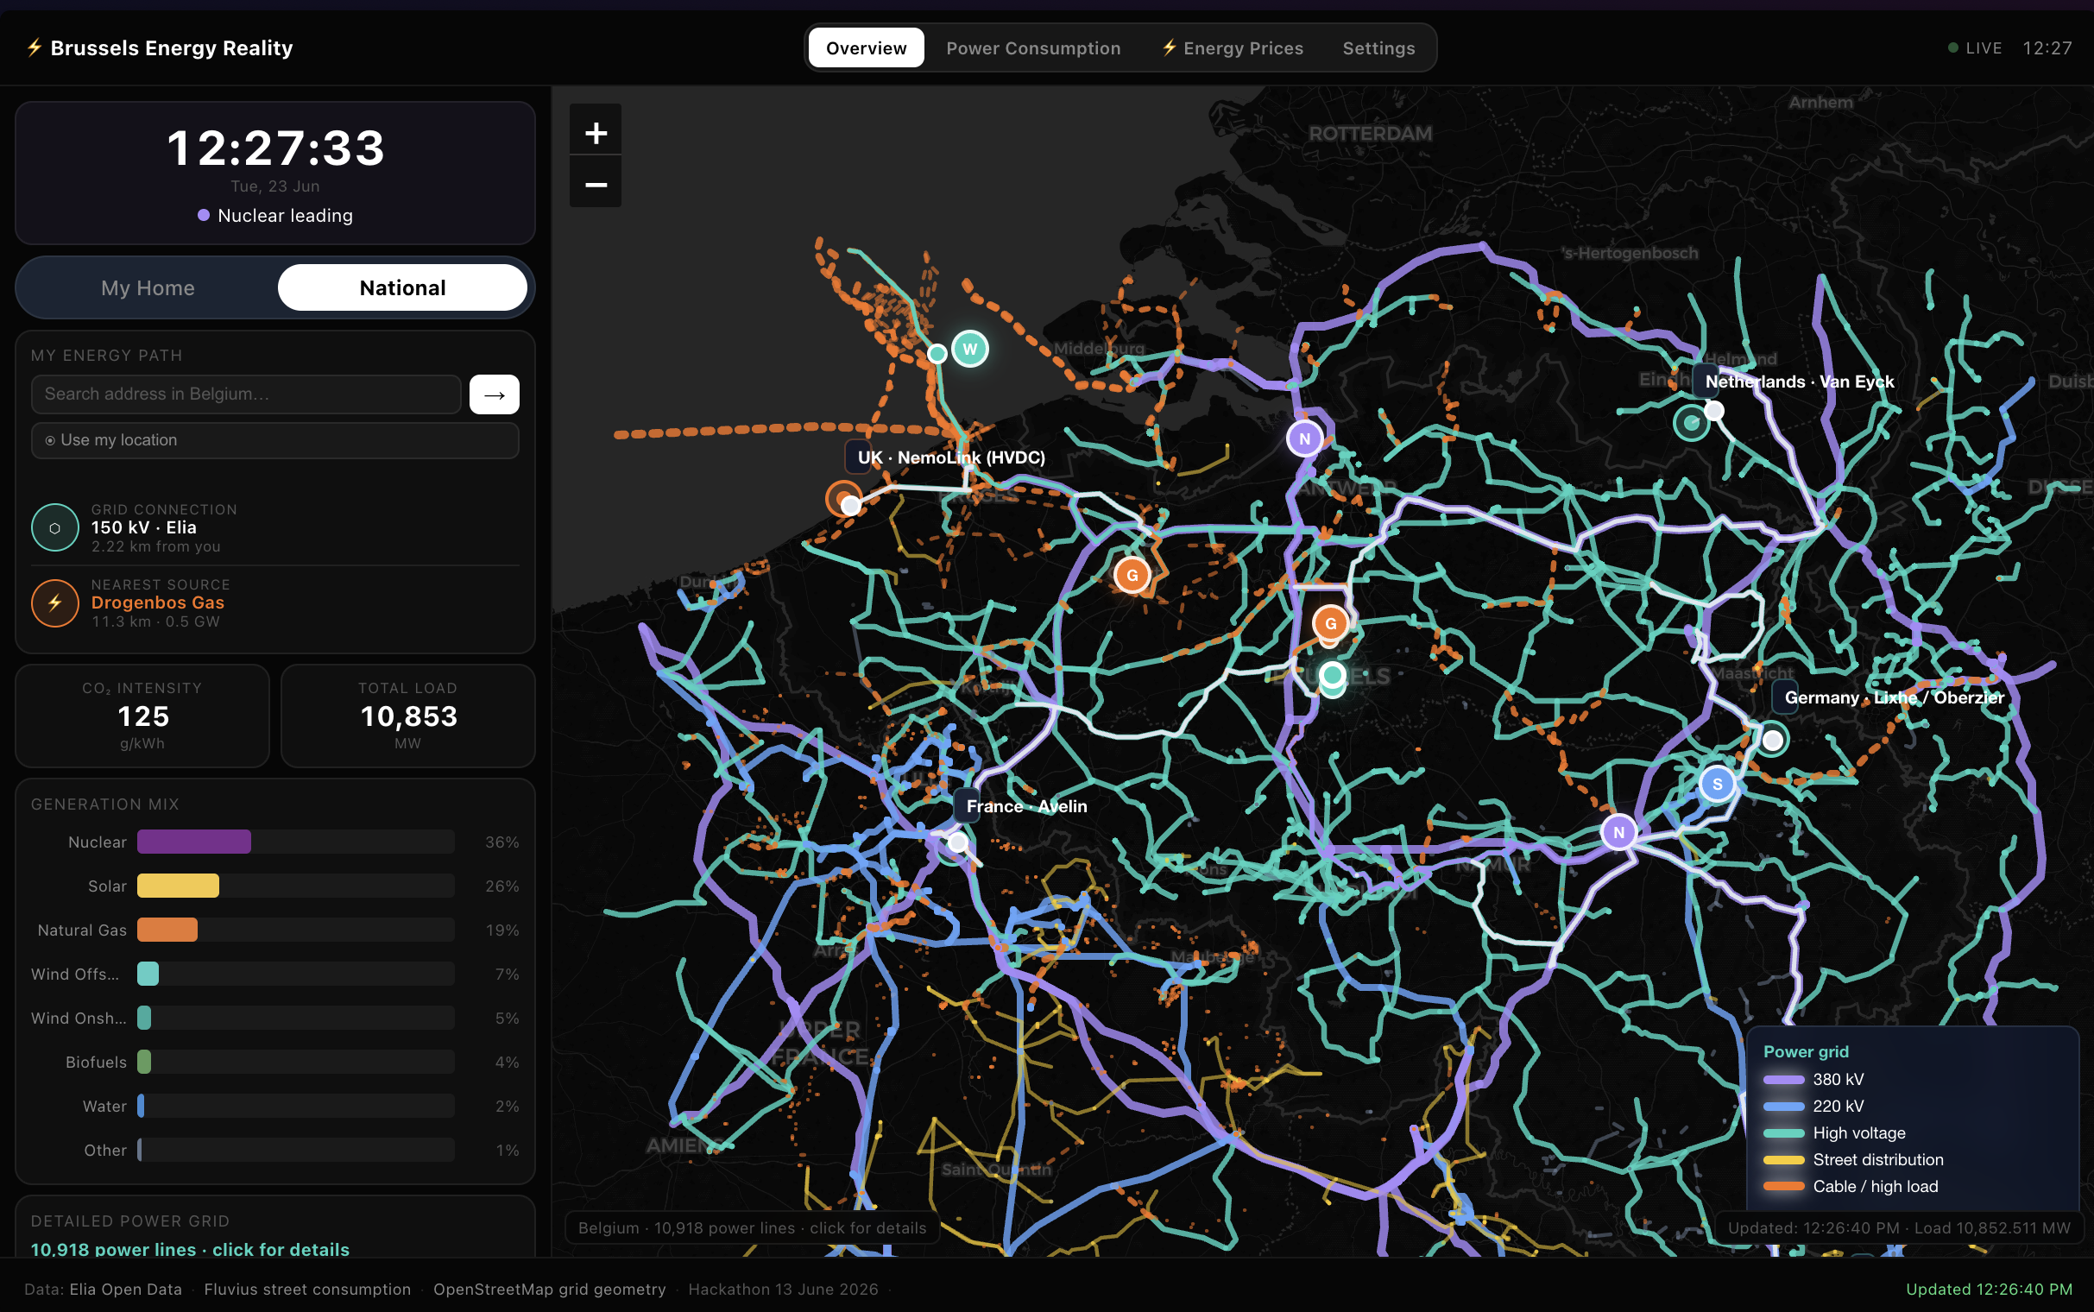
Task: Click the CO₂ intensity 125 card
Action: click(142, 716)
